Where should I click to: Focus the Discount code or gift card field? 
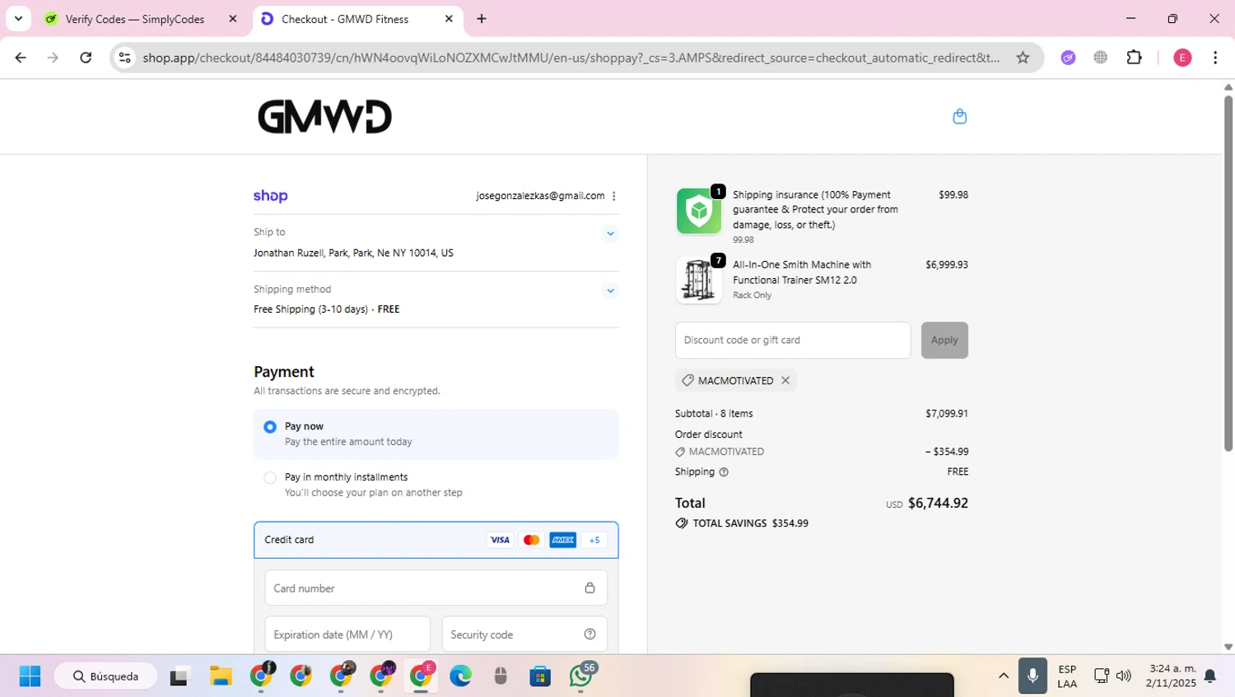(x=793, y=340)
